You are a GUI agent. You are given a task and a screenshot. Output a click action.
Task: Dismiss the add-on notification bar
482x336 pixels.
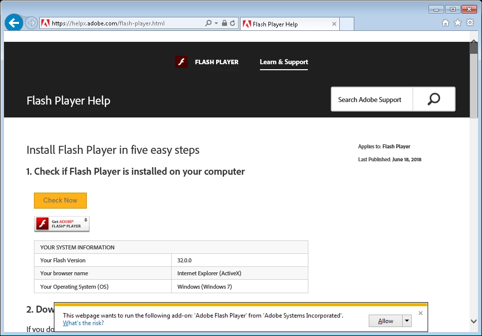(x=421, y=313)
